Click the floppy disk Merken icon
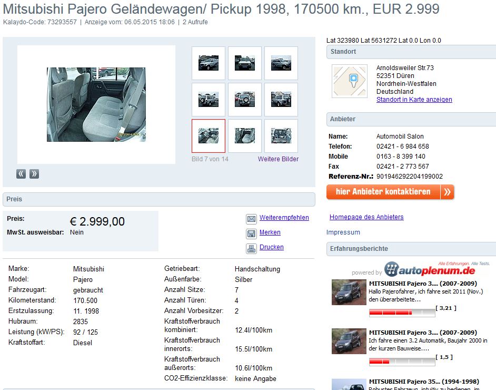 (251, 233)
